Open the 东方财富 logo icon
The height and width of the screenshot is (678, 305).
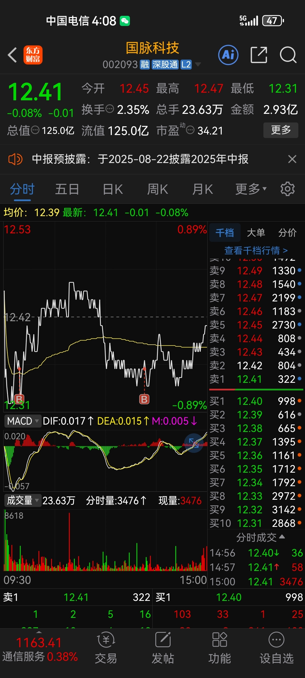click(33, 55)
